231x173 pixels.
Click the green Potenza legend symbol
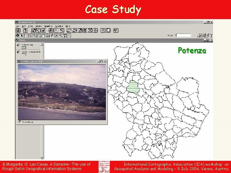(23, 48)
